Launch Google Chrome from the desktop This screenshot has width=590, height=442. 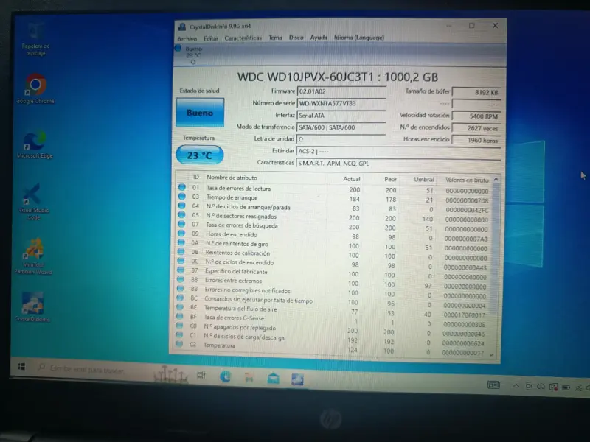coord(35,88)
